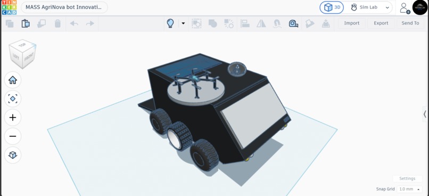This screenshot has height=196, width=429.
Task: Click the view cube orientation control
Action: pos(22,54)
